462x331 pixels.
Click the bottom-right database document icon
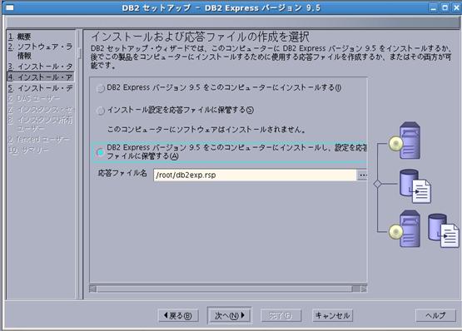(x=444, y=230)
